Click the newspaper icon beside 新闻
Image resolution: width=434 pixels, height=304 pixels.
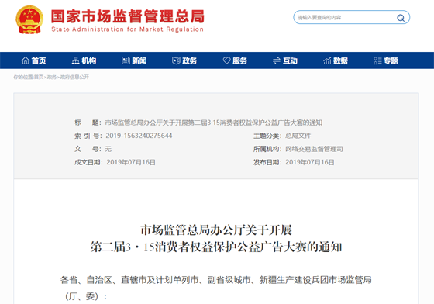(x=126, y=60)
